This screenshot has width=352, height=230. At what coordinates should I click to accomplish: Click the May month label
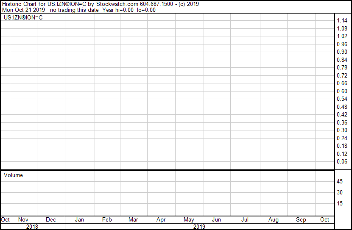click(x=189, y=219)
